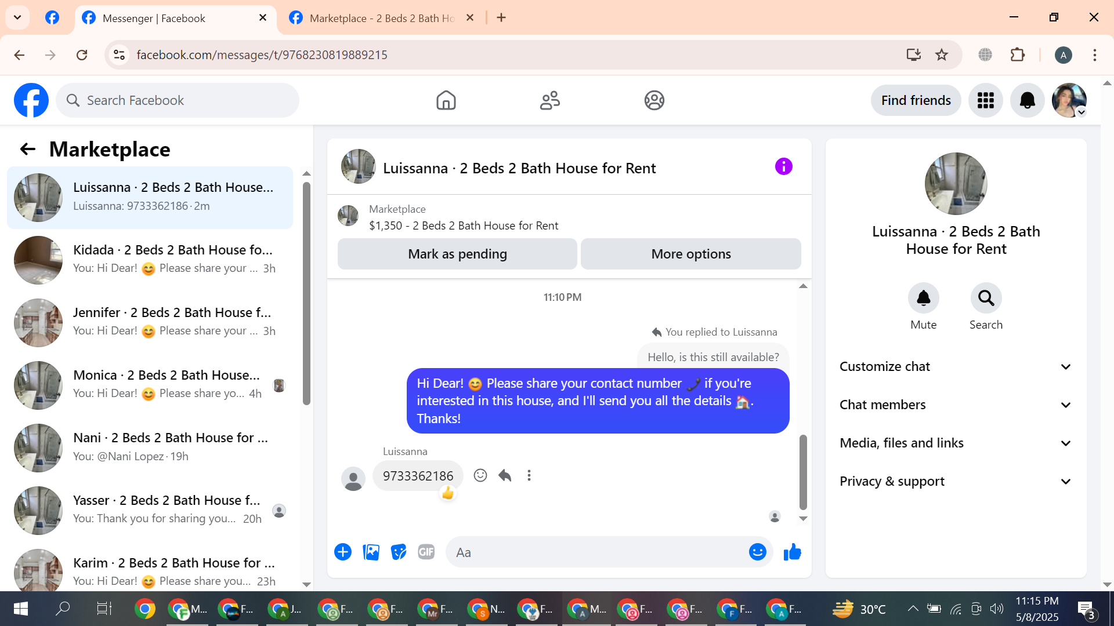
Task: Close the Messenger browser tab
Action: tap(263, 18)
